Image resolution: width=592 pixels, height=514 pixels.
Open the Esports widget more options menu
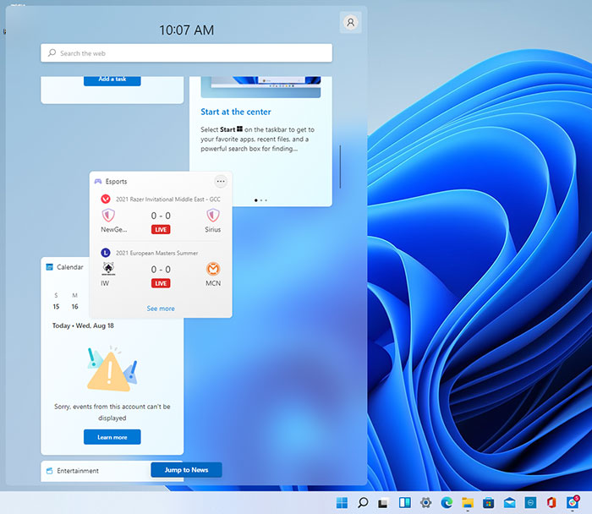pos(221,181)
